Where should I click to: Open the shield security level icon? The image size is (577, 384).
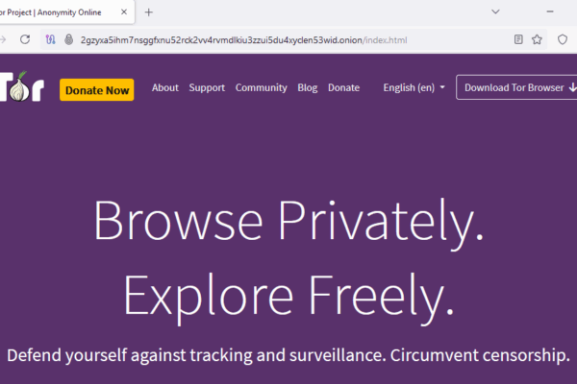[563, 39]
